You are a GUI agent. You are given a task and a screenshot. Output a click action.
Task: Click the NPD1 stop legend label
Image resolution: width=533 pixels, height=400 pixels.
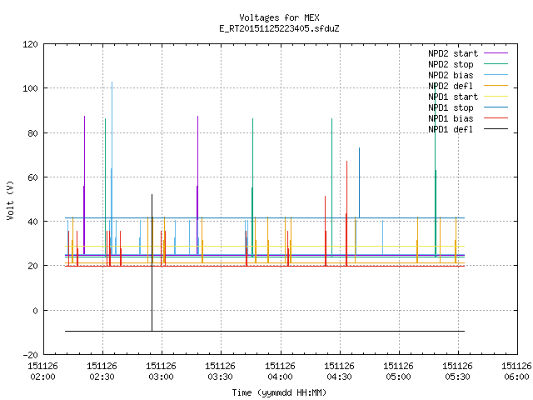[451, 107]
